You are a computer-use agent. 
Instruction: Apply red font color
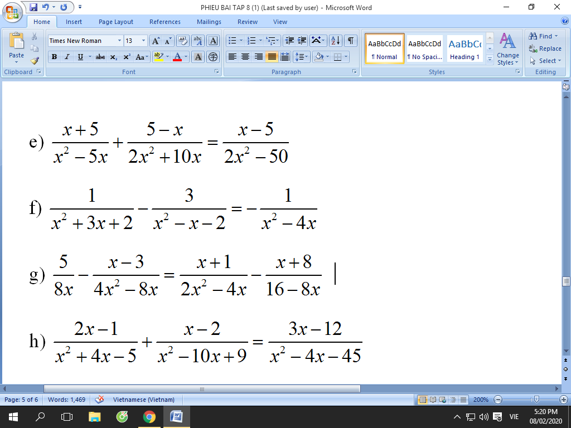[x=177, y=57]
